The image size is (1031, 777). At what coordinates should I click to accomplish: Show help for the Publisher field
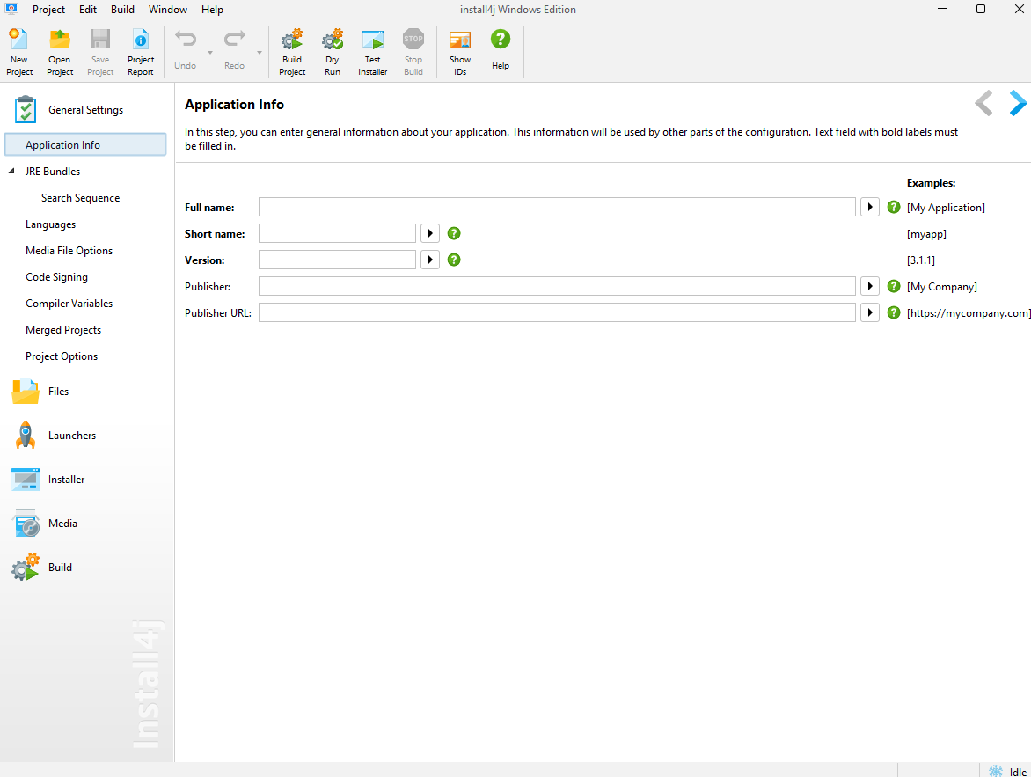894,286
